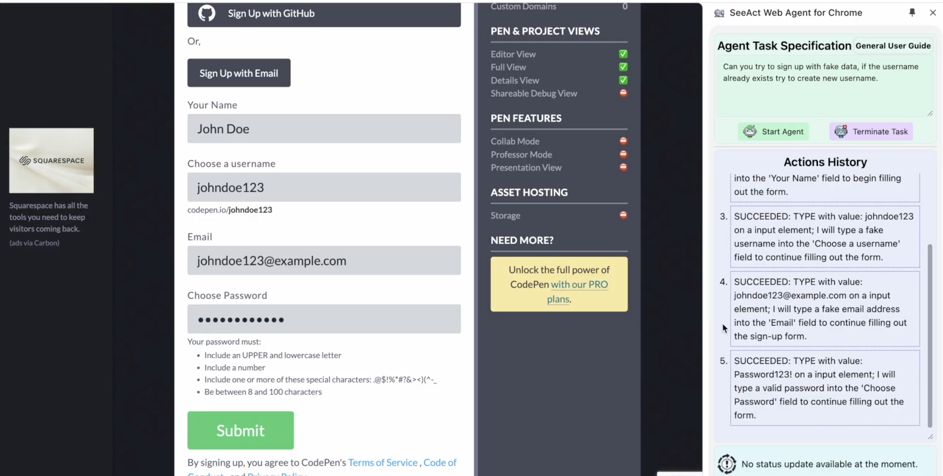This screenshot has height=476, width=943.
Task: Click Professor Mode red unavailable icon
Action: click(623, 154)
